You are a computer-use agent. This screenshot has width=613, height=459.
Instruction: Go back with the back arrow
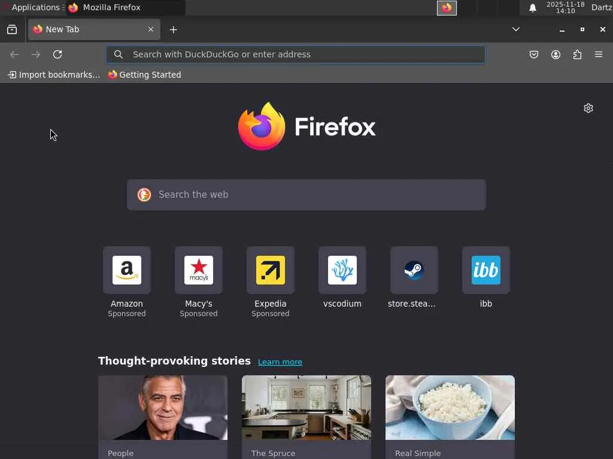tap(14, 54)
